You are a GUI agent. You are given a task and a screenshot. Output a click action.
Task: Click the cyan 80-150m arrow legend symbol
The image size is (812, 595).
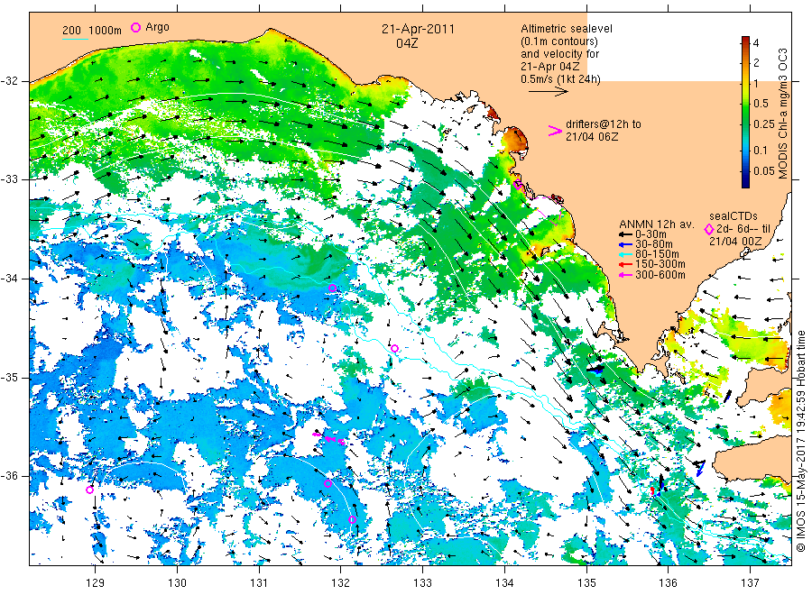625,254
